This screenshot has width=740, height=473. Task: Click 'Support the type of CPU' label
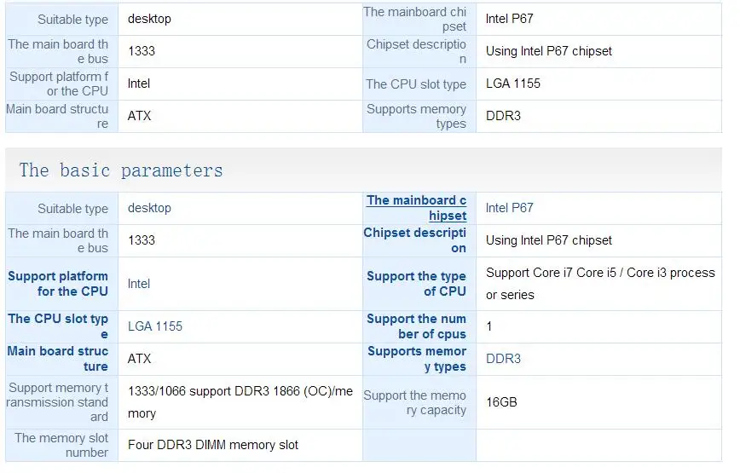pyautogui.click(x=416, y=284)
